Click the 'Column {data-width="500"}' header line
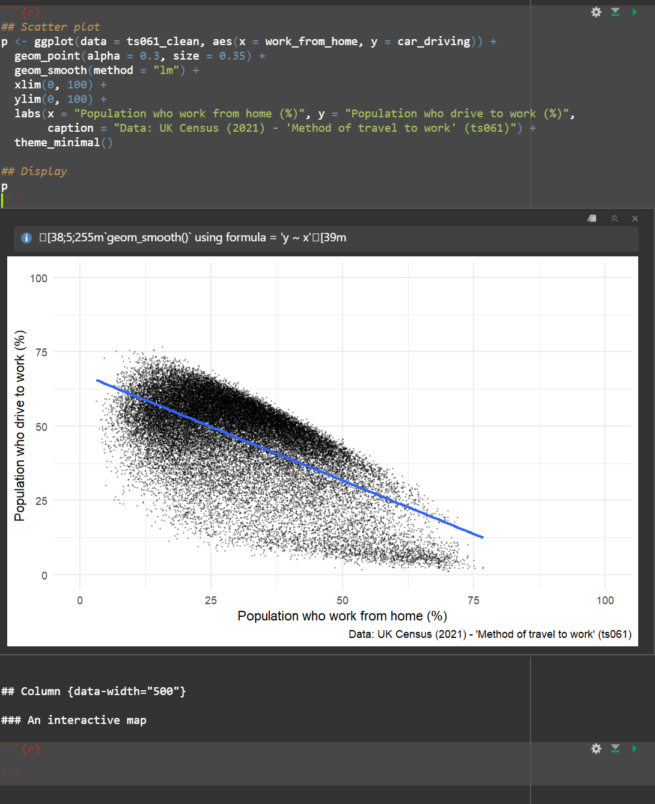655x804 pixels. pos(94,691)
